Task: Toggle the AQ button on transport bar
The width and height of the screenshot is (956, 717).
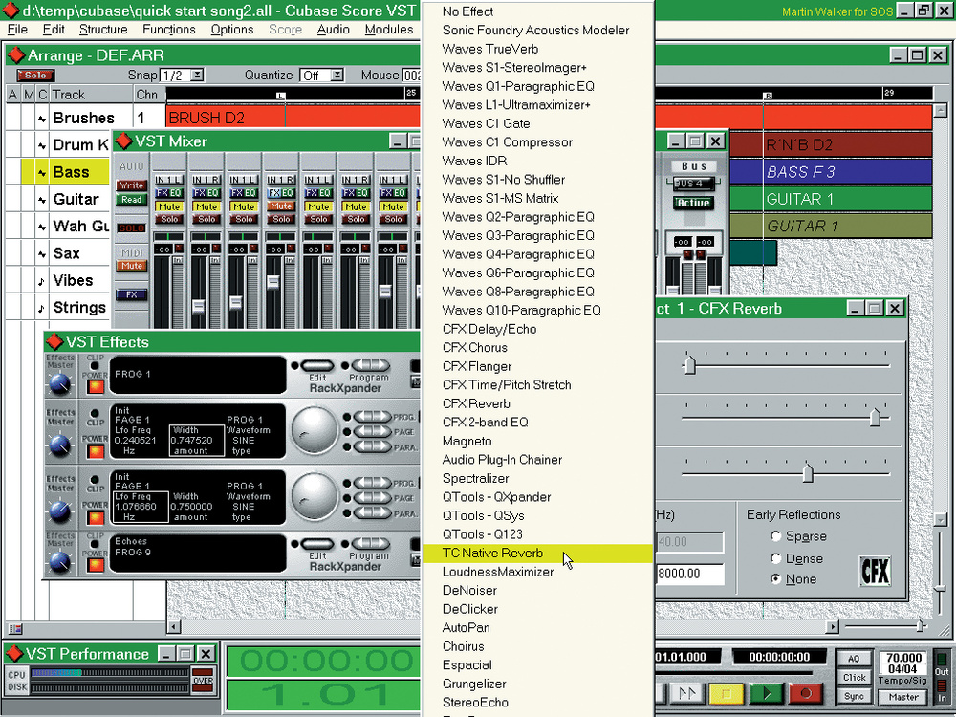Action: click(854, 659)
